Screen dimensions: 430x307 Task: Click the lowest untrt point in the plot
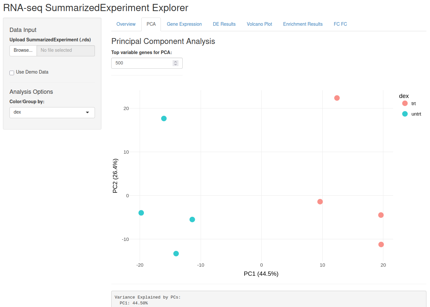[176, 254]
